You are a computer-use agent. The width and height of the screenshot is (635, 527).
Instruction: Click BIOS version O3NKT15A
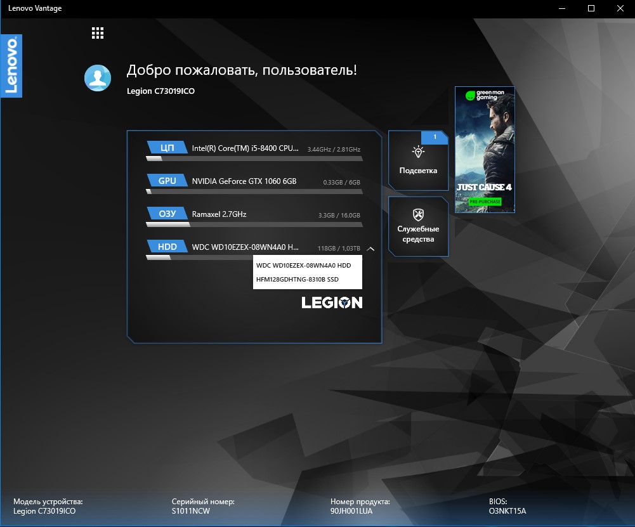click(507, 511)
